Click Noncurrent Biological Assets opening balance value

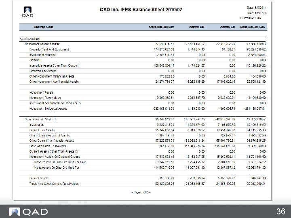[164, 109]
